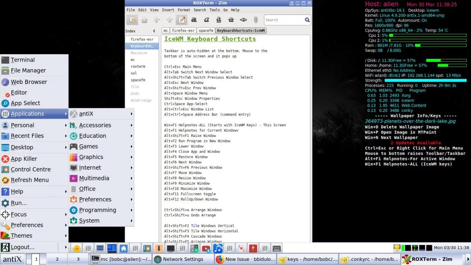The image size is (471, 265).
Task: Apply underline formatting in Zim
Action: [x=218, y=20]
